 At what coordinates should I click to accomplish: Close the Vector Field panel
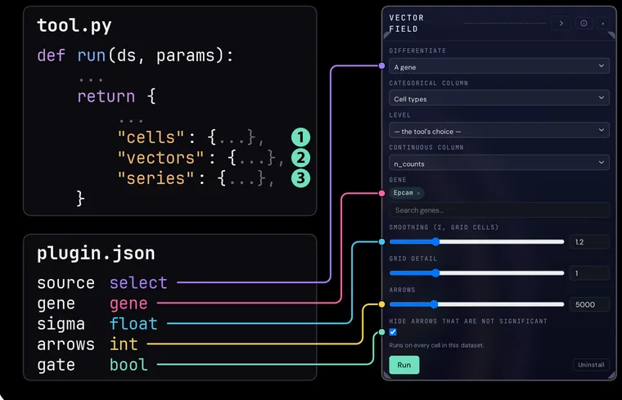(x=602, y=24)
